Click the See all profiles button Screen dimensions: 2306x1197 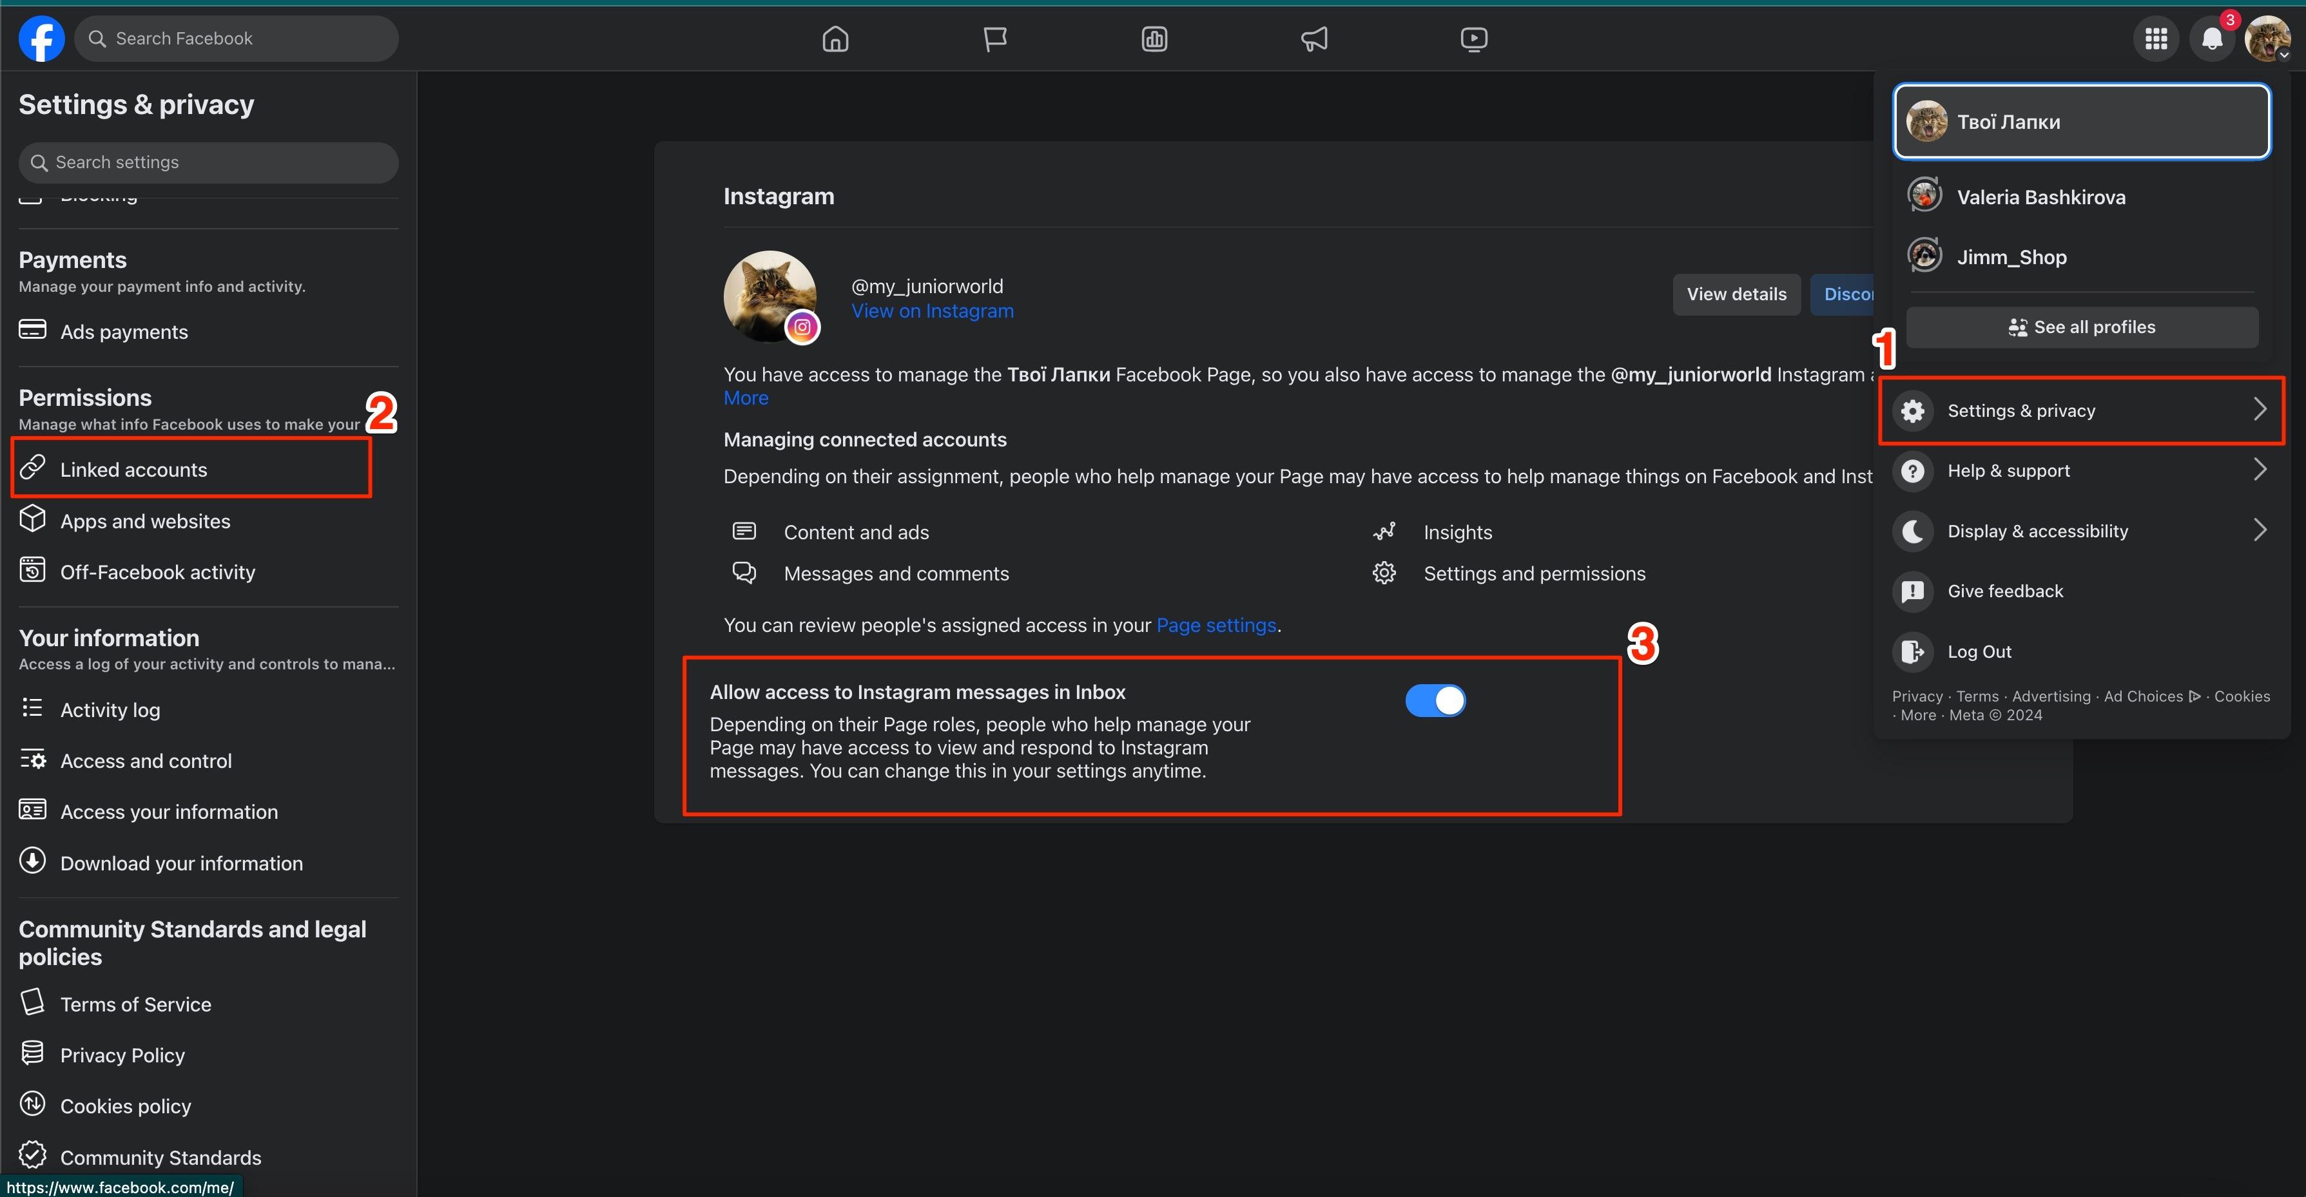pyautogui.click(x=2081, y=327)
